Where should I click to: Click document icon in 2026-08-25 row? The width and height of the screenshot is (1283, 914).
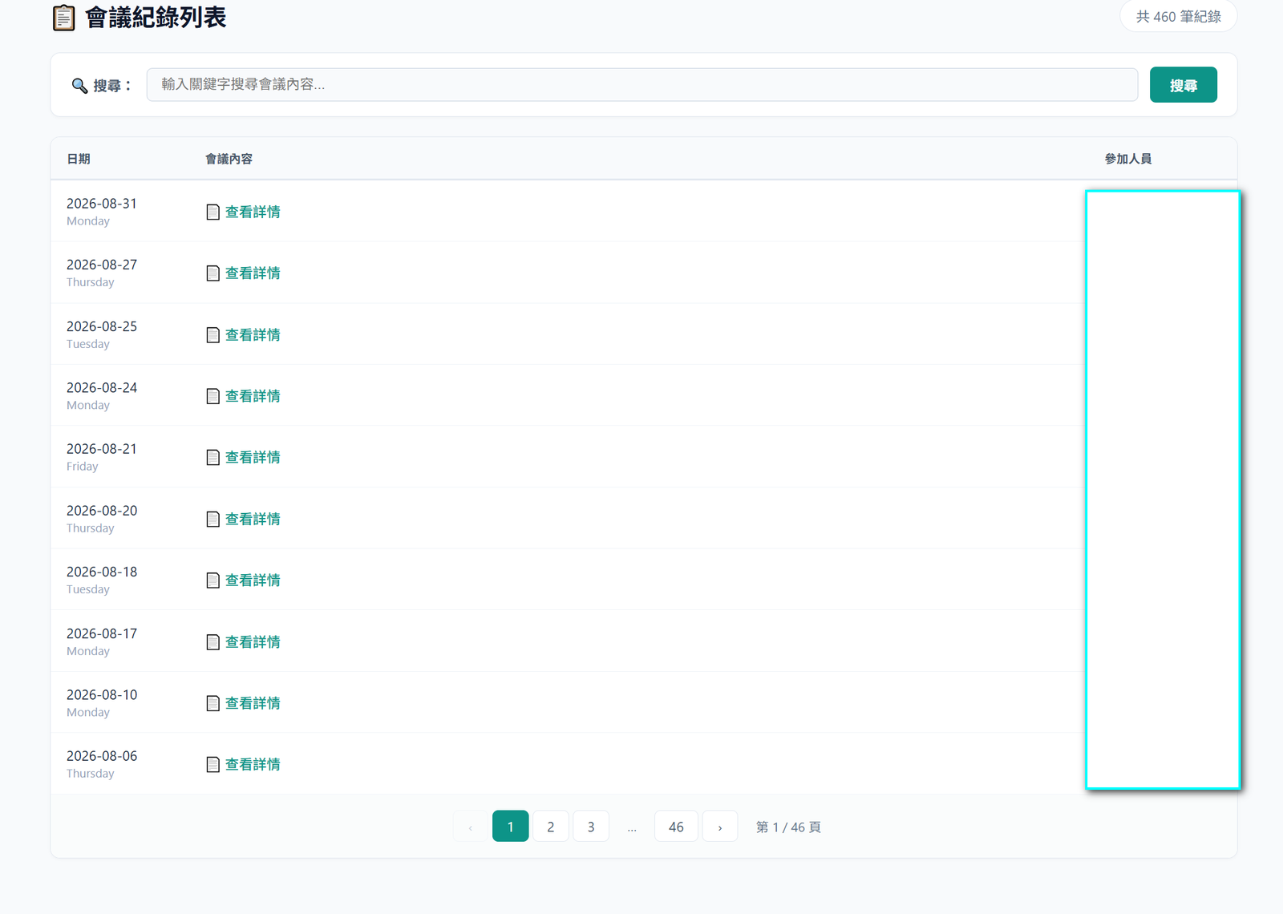click(212, 335)
